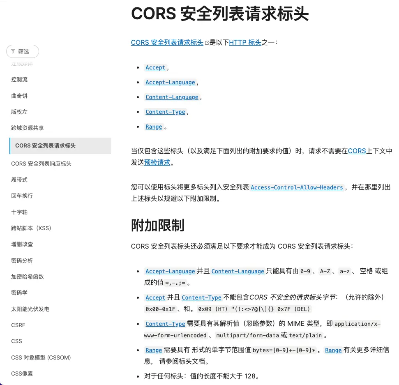Open Content-Type link before 需要具有其解析值
Image resolution: width=399 pixels, height=385 pixels.
pos(165,324)
